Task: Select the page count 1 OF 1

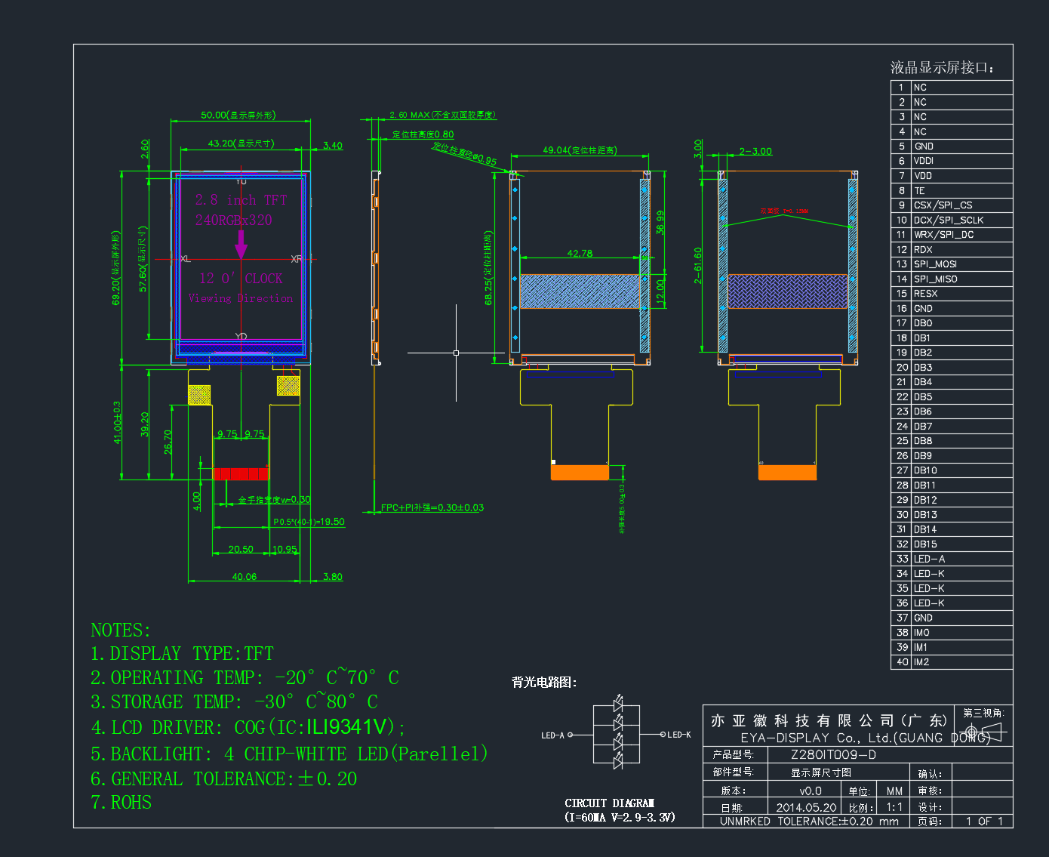Action: coord(984,822)
